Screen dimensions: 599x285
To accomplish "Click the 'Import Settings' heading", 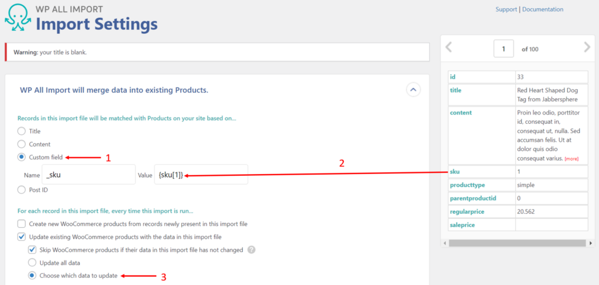I will [x=97, y=25].
